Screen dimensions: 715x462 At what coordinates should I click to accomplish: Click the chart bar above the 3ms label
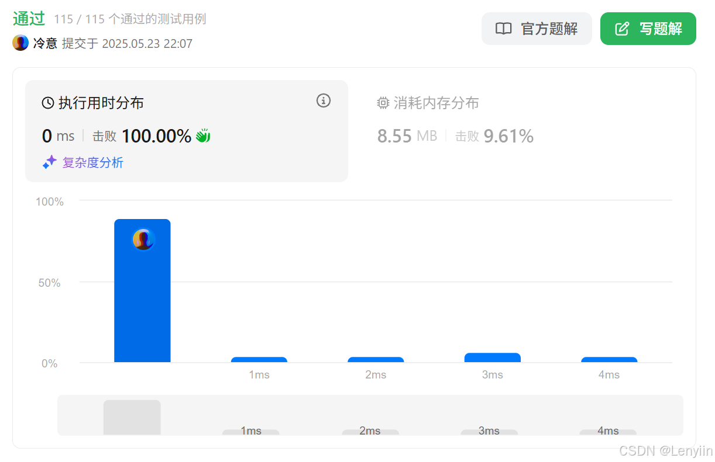click(x=492, y=358)
